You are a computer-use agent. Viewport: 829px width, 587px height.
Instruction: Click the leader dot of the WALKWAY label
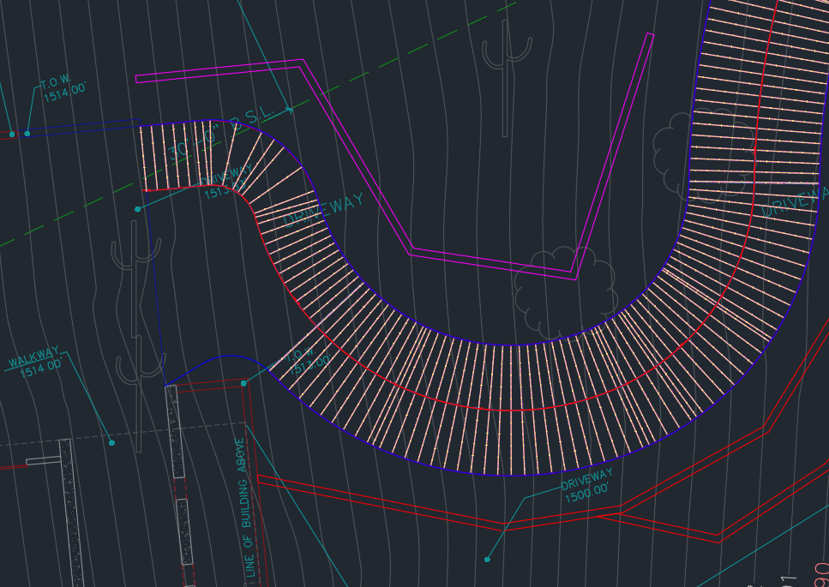coord(111,443)
